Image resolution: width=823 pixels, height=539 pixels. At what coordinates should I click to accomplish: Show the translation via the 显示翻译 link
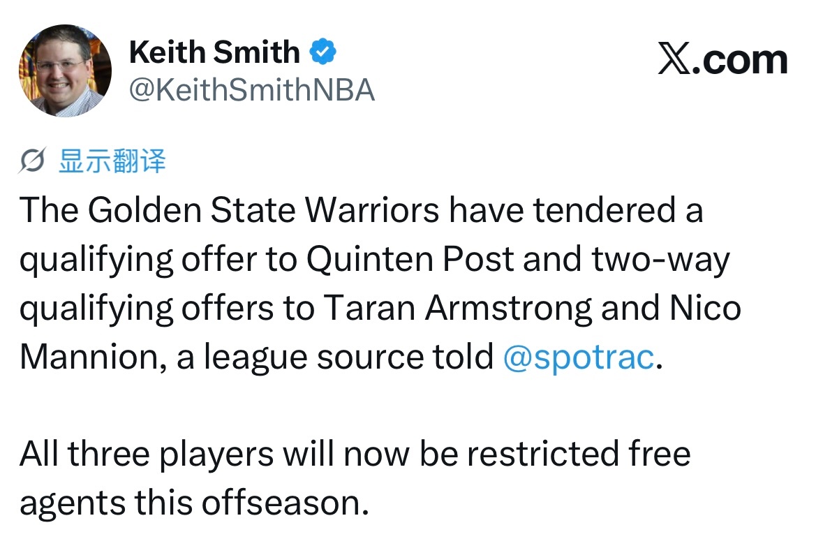[112, 161]
